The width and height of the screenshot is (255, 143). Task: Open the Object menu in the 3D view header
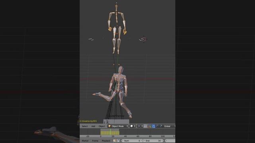tap(102, 126)
